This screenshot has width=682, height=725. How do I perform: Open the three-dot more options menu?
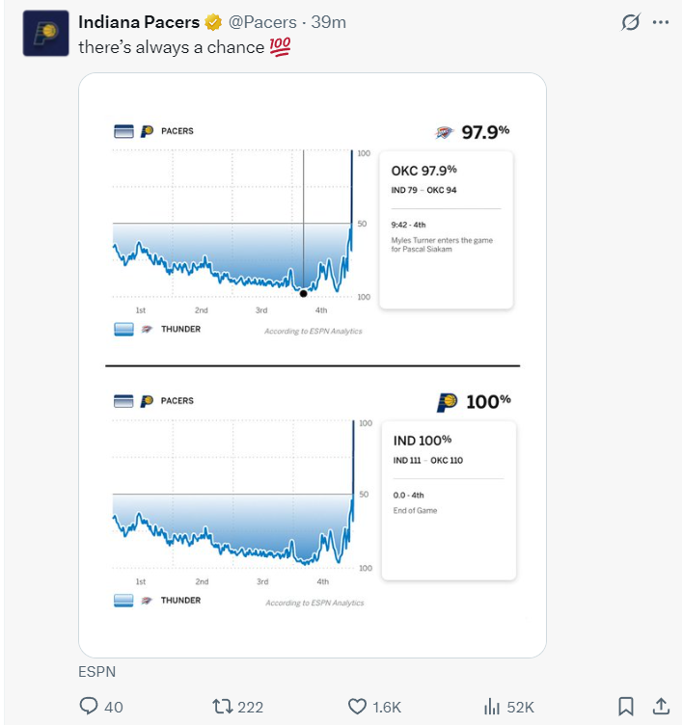click(660, 22)
